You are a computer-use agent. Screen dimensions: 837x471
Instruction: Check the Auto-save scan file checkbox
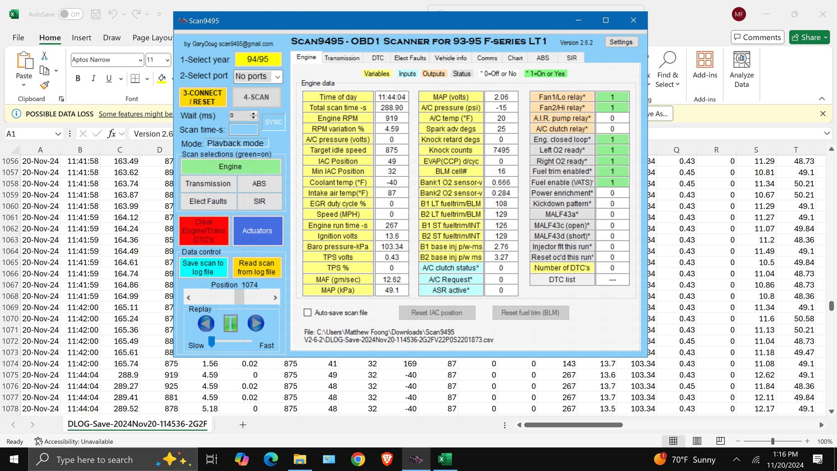[307, 313]
